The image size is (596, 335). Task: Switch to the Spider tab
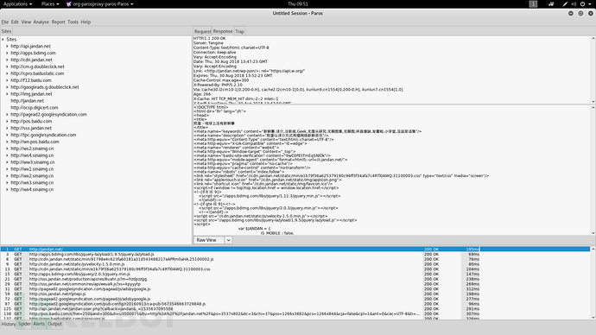tap(25, 324)
